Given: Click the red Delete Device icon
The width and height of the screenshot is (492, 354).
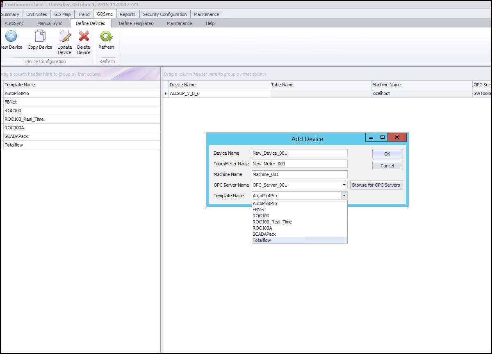Looking at the screenshot, I should click(x=84, y=37).
